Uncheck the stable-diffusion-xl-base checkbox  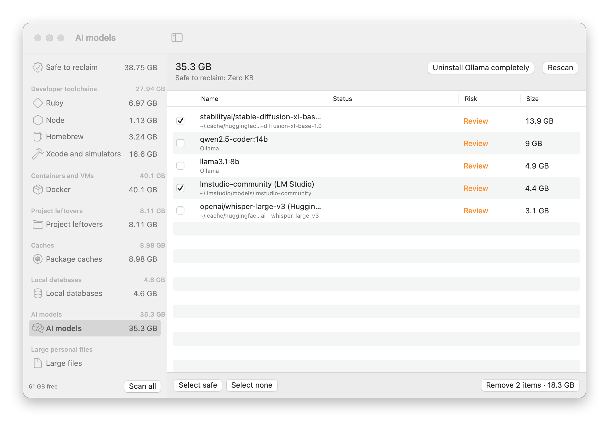[x=180, y=121]
